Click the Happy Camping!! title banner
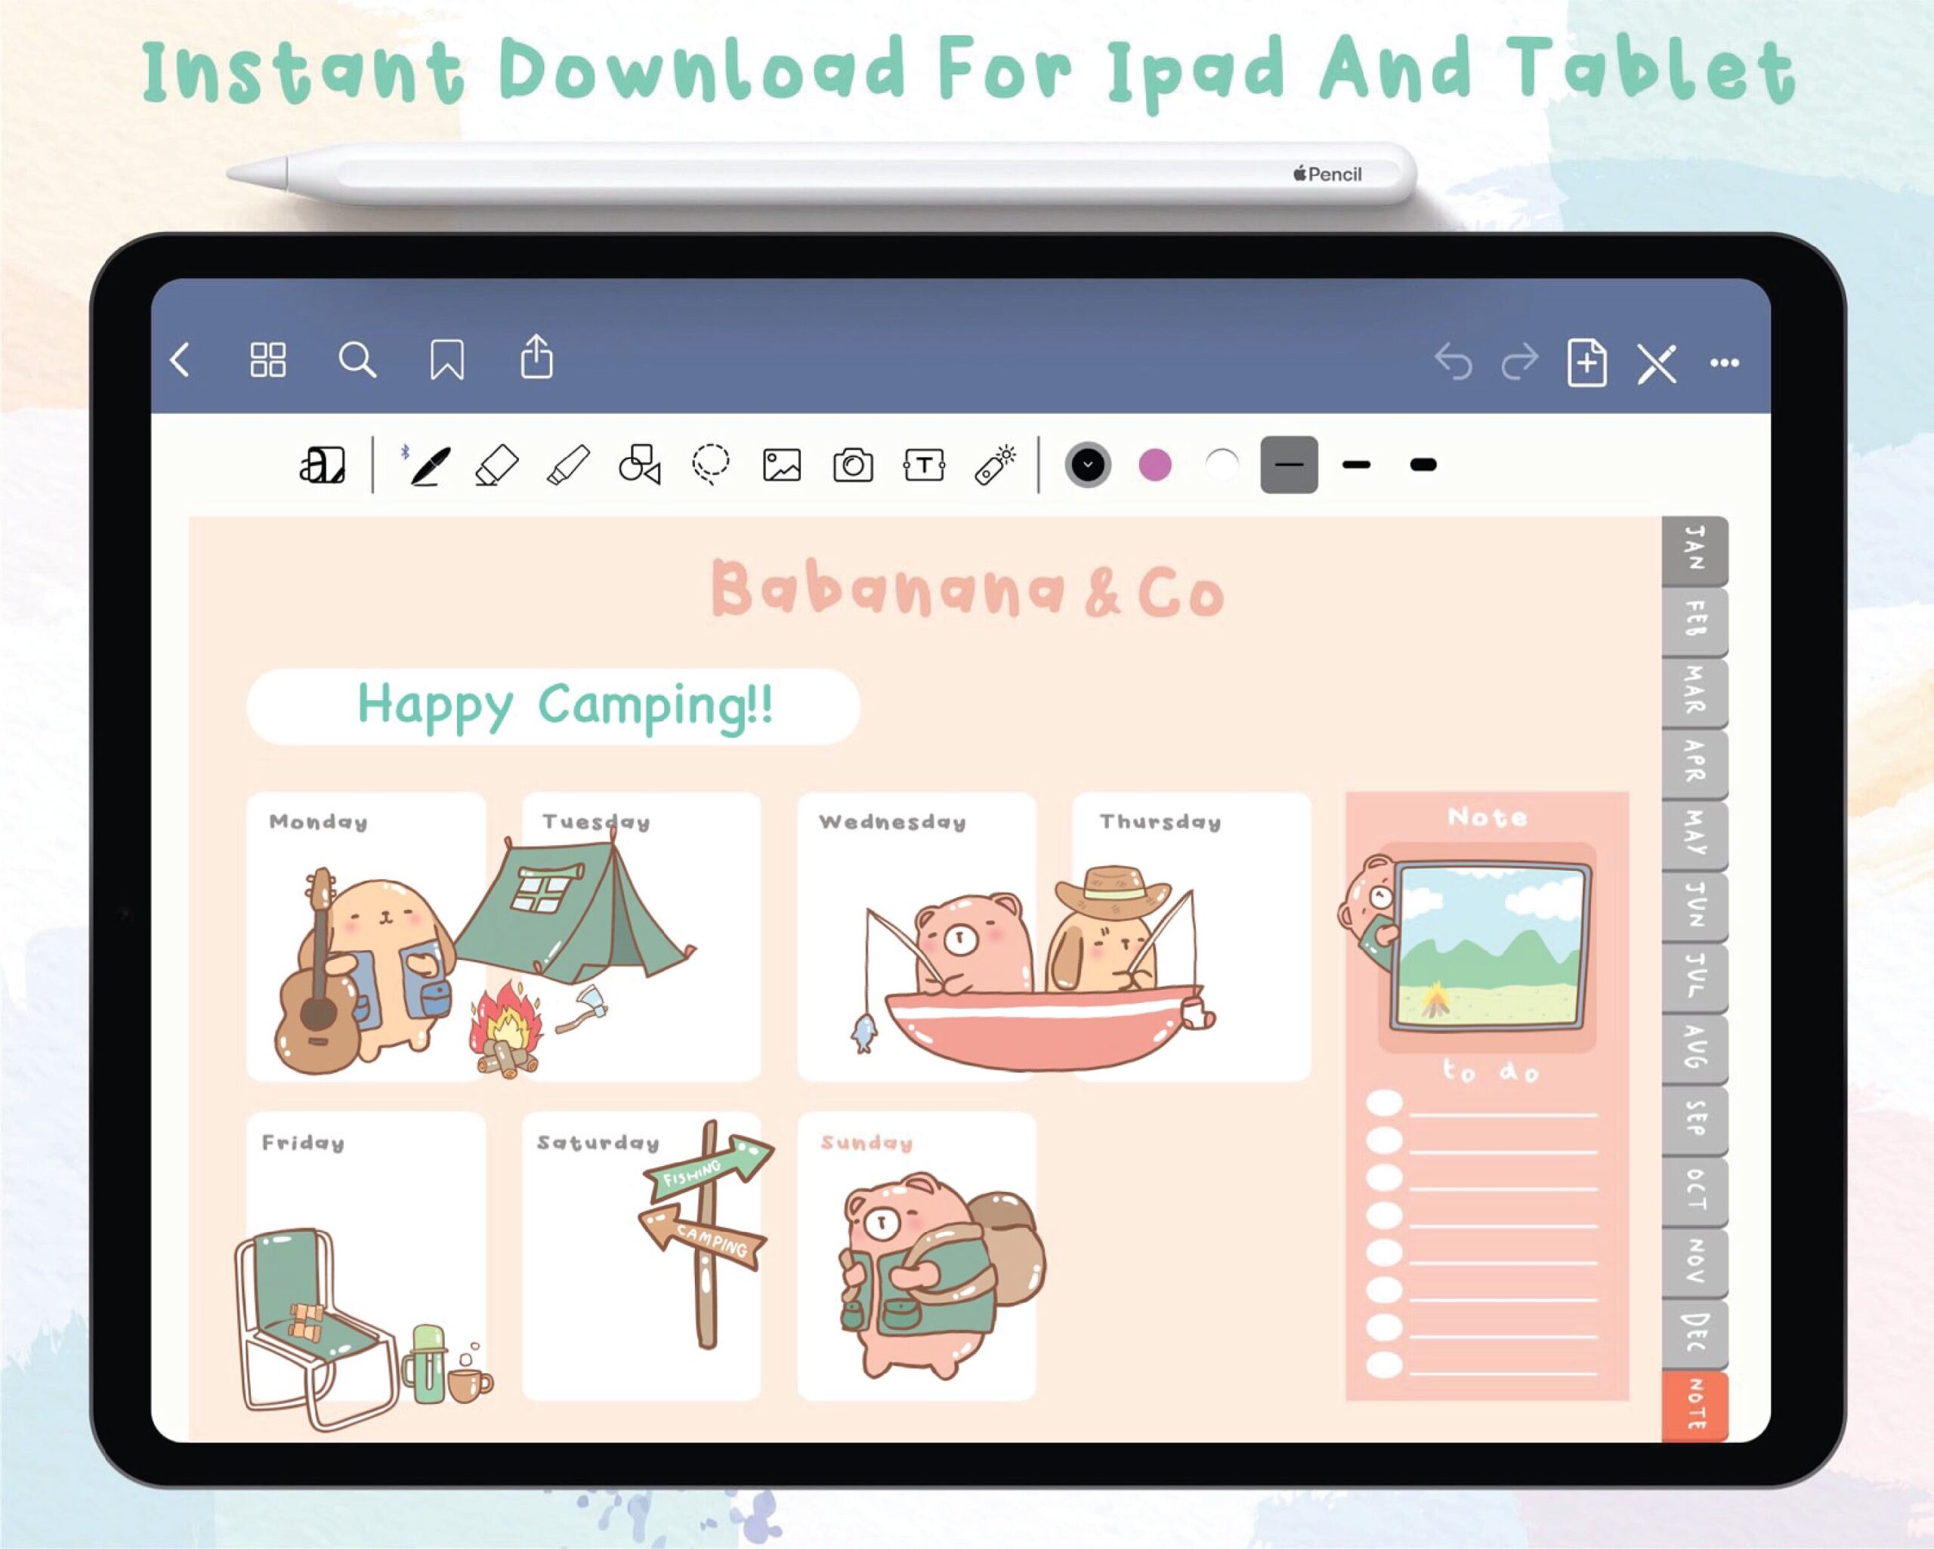 [554, 706]
